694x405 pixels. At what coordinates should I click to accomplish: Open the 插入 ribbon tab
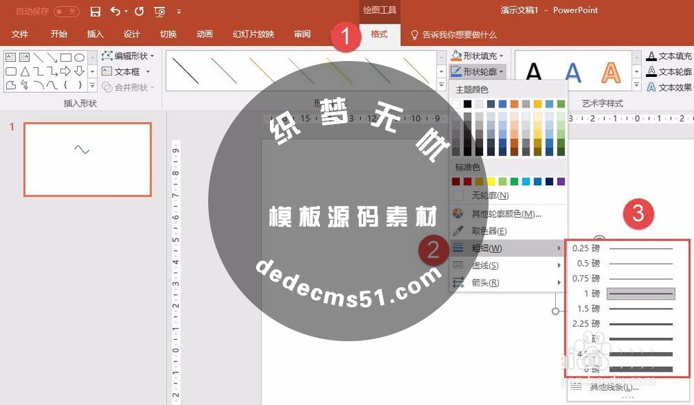(x=94, y=33)
